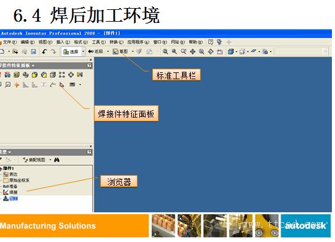This screenshot has width=335, height=242.
Task: Click the Redo arrow icon
Action: tap(53, 51)
